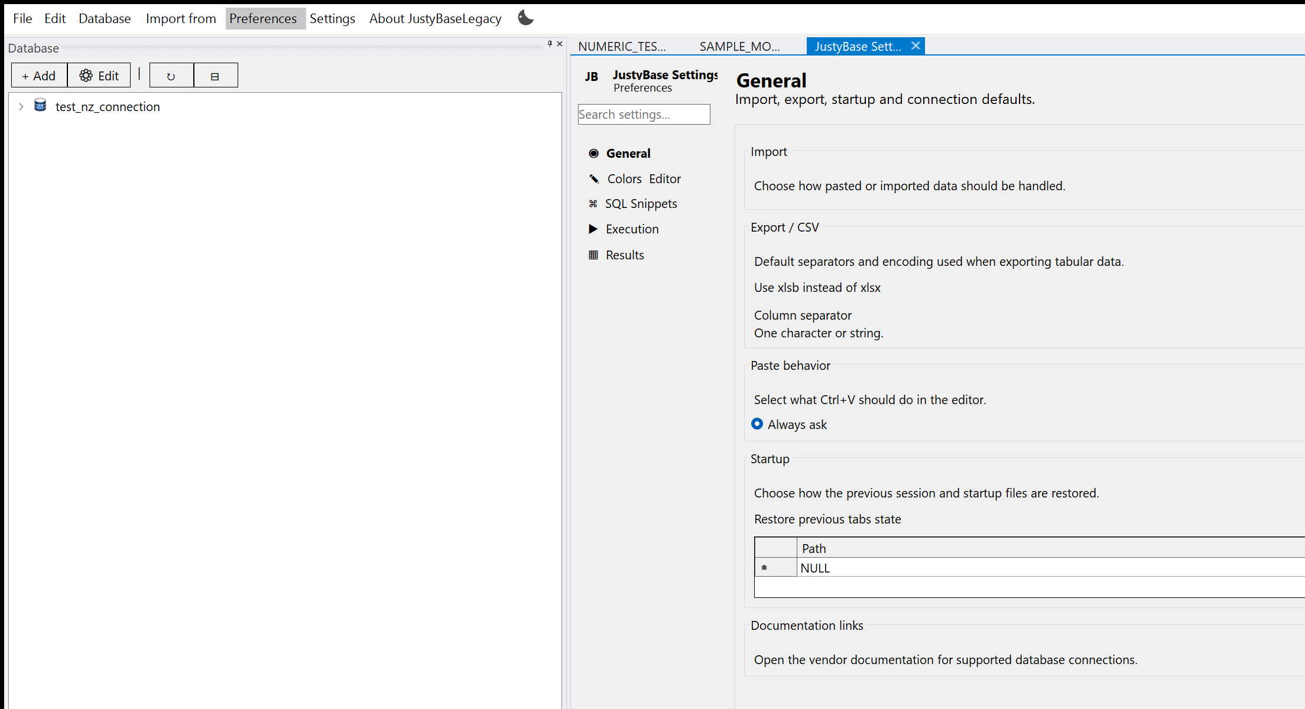Expand test_nz_connection tree node
This screenshot has width=1305, height=709.
point(21,106)
